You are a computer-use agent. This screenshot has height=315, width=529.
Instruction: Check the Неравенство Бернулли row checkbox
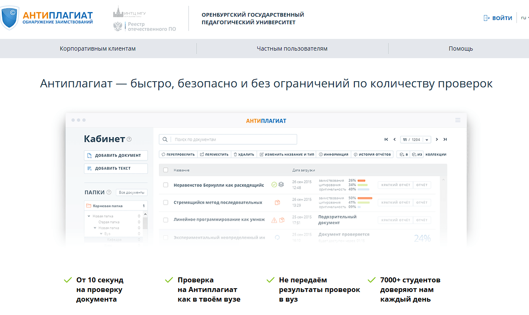pos(165,184)
